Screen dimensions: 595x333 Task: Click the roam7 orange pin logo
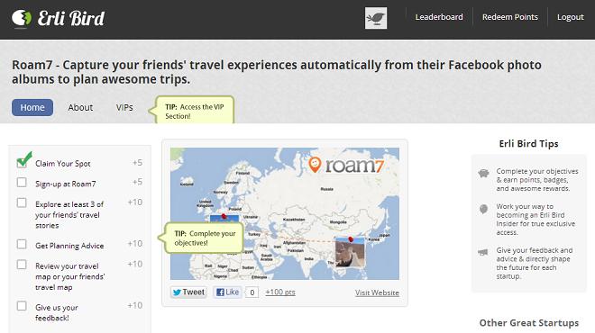pos(315,165)
